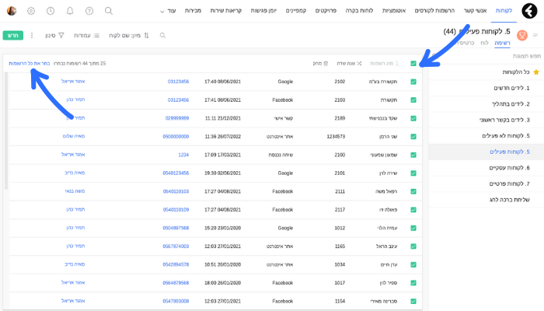Switch to the רשימה list view tab
Screen dimensions: 544x311
(x=502, y=43)
